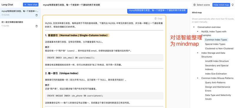Collapse the Conversation overview node
The height and width of the screenshot is (108, 235).
tap(194, 27)
